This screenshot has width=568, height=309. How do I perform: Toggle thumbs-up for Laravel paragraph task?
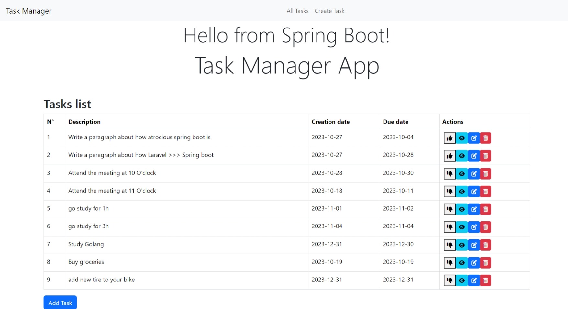[450, 156]
